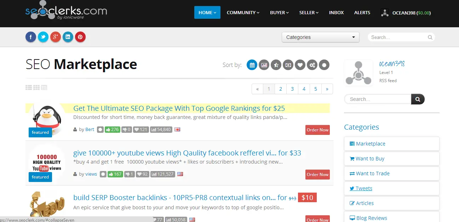Screen dimensions: 459x222
Task: Click 54,840 views badge on Bert listing
Action: (161, 130)
